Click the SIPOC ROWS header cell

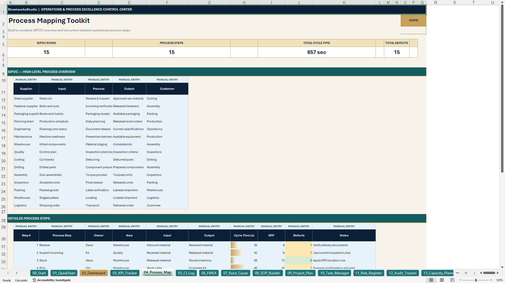point(46,43)
